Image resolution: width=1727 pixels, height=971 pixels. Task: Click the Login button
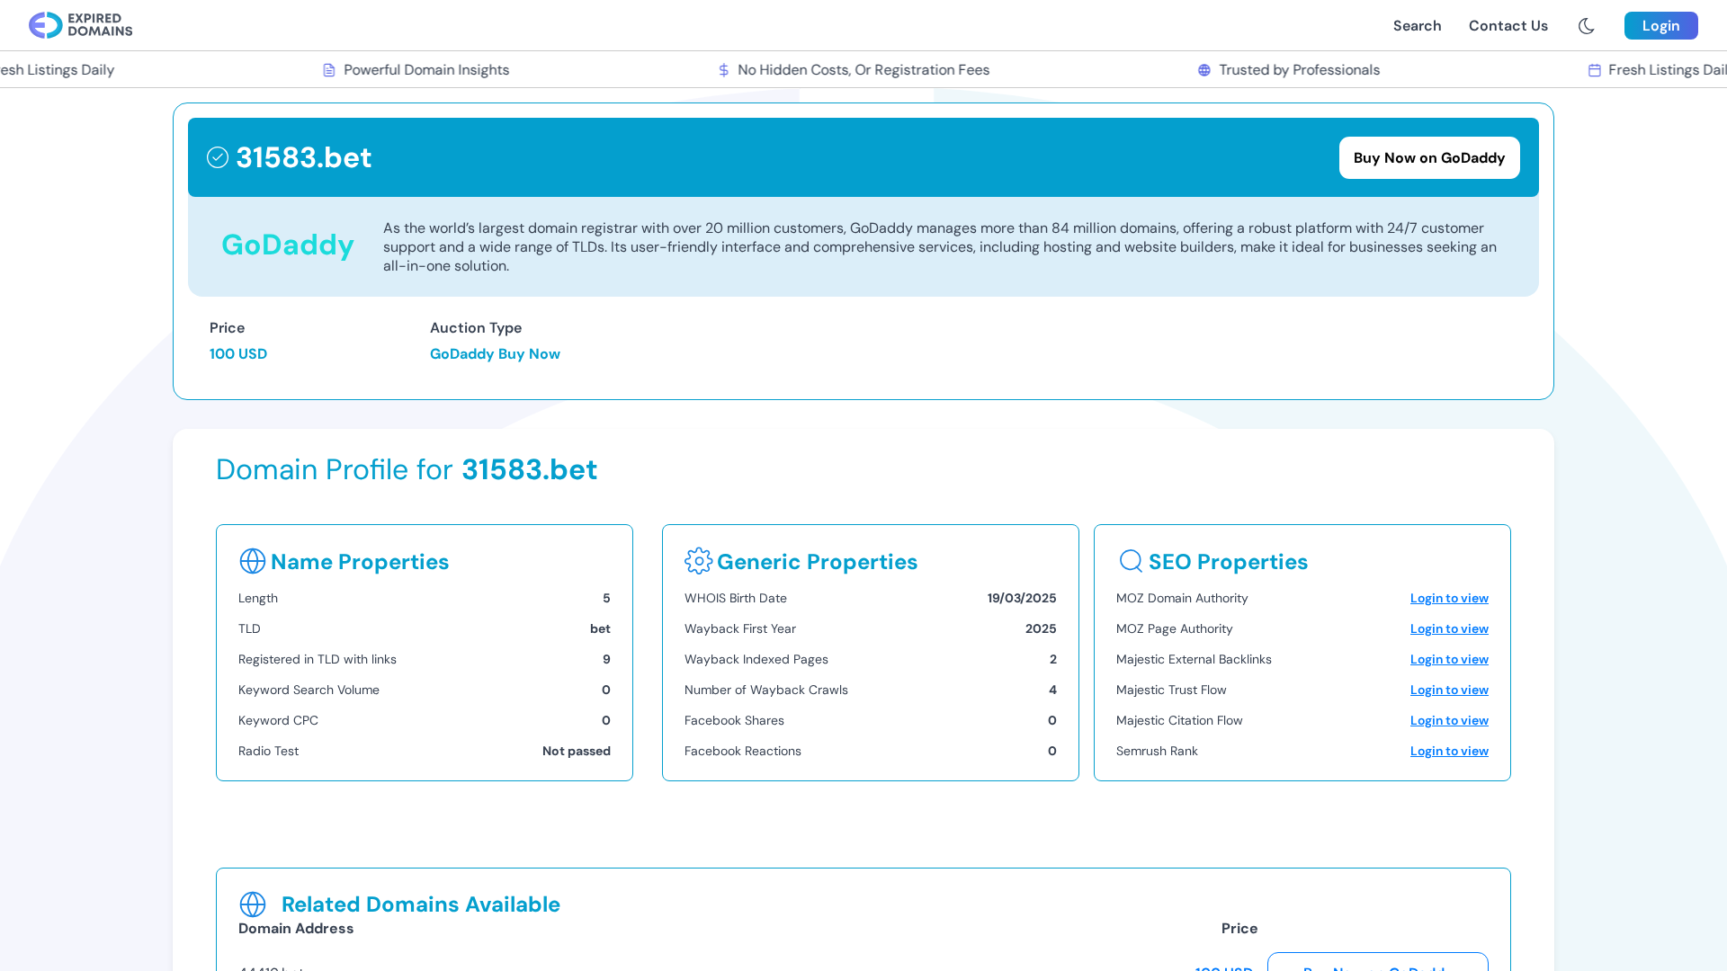tap(1660, 26)
